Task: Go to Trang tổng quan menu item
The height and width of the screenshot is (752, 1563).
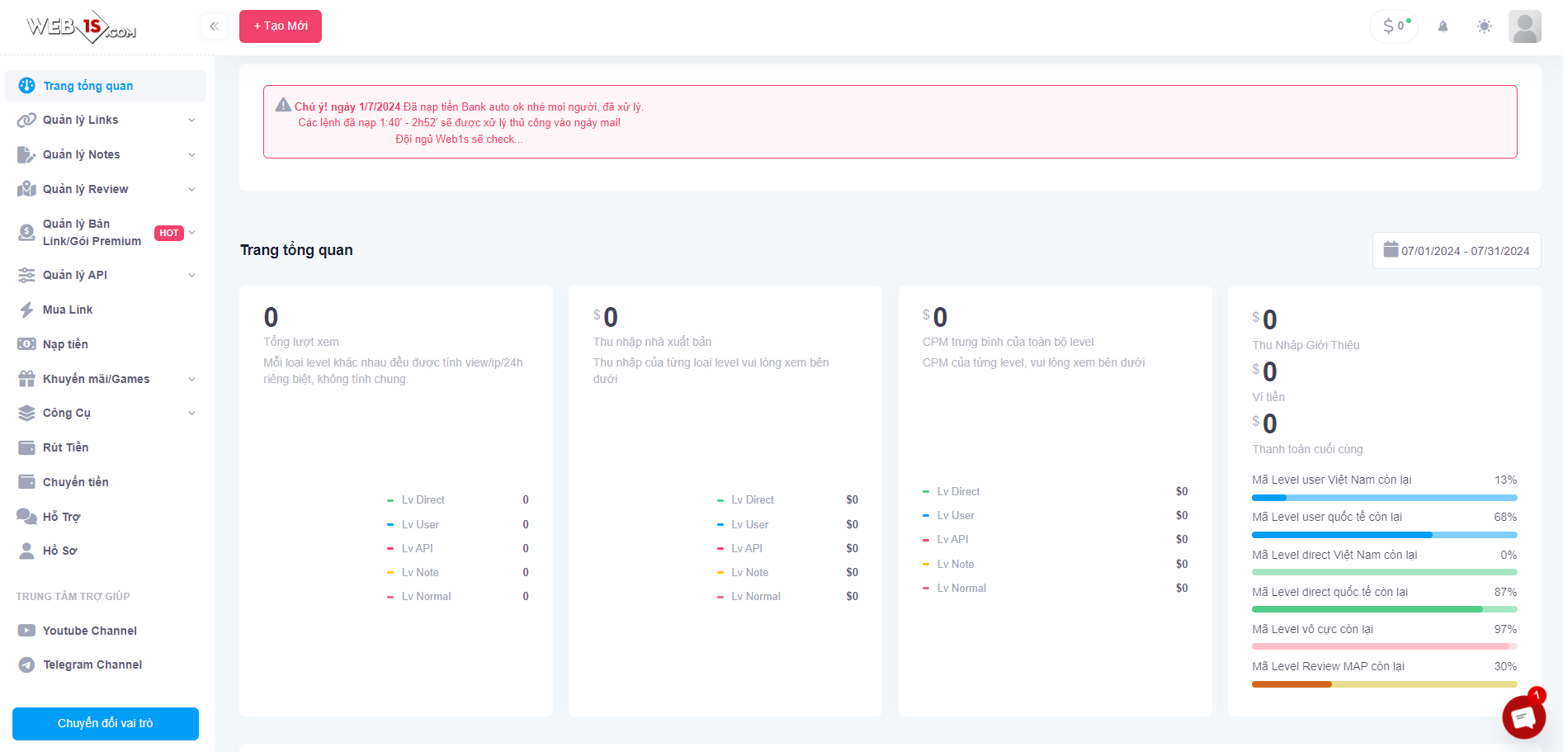Action: click(x=106, y=86)
